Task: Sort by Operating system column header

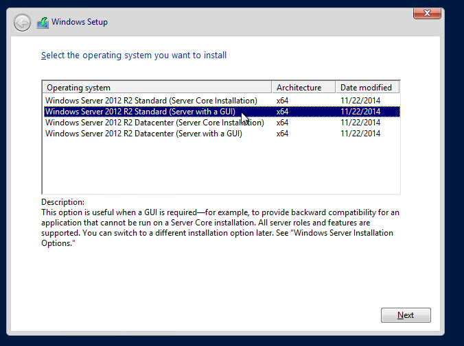Action: (x=156, y=88)
